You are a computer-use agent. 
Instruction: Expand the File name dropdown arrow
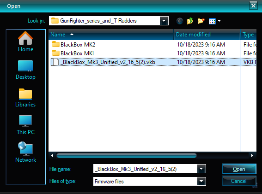(x=201, y=169)
